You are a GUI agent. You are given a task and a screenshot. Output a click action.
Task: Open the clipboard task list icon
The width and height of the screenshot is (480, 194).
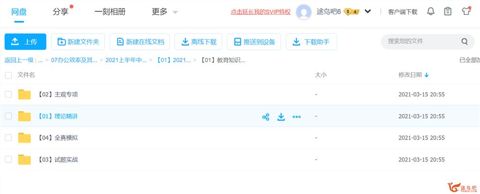coord(447,11)
